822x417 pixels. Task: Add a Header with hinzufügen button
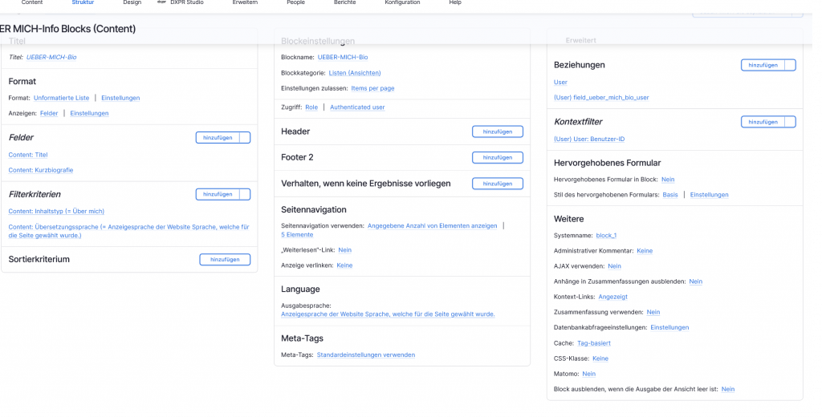pos(498,132)
